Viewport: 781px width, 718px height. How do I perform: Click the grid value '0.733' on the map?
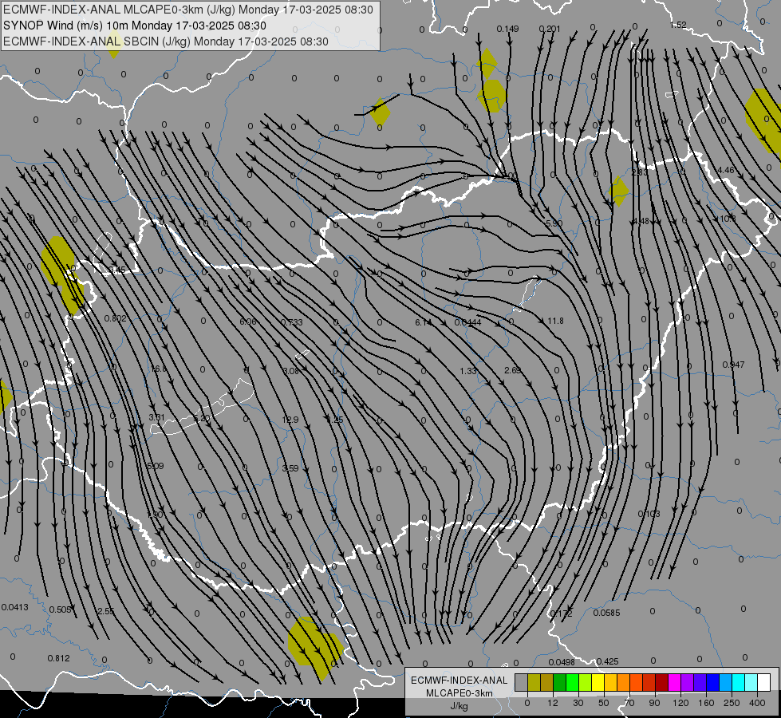(292, 322)
